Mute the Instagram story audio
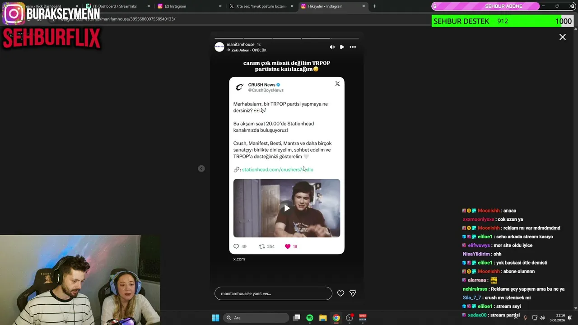This screenshot has width=578, height=325. tap(332, 47)
